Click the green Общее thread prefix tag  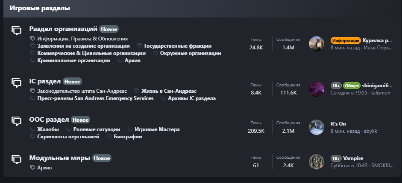click(x=352, y=86)
